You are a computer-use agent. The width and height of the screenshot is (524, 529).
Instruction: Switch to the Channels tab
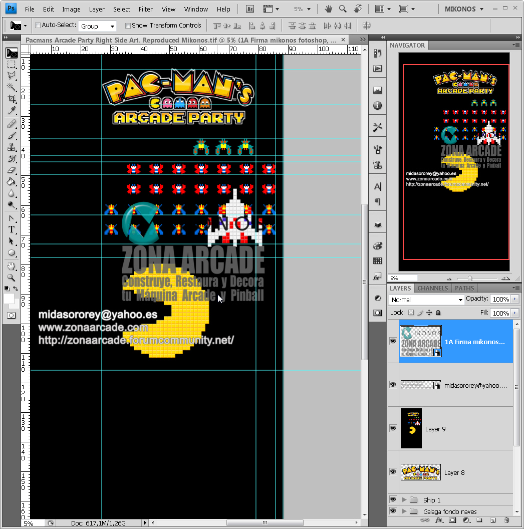click(x=432, y=288)
